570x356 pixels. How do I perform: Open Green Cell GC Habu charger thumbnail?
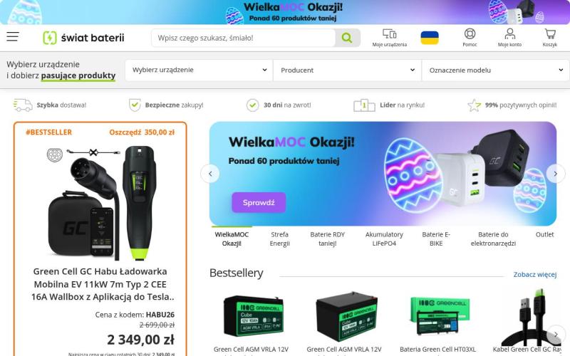point(100,202)
